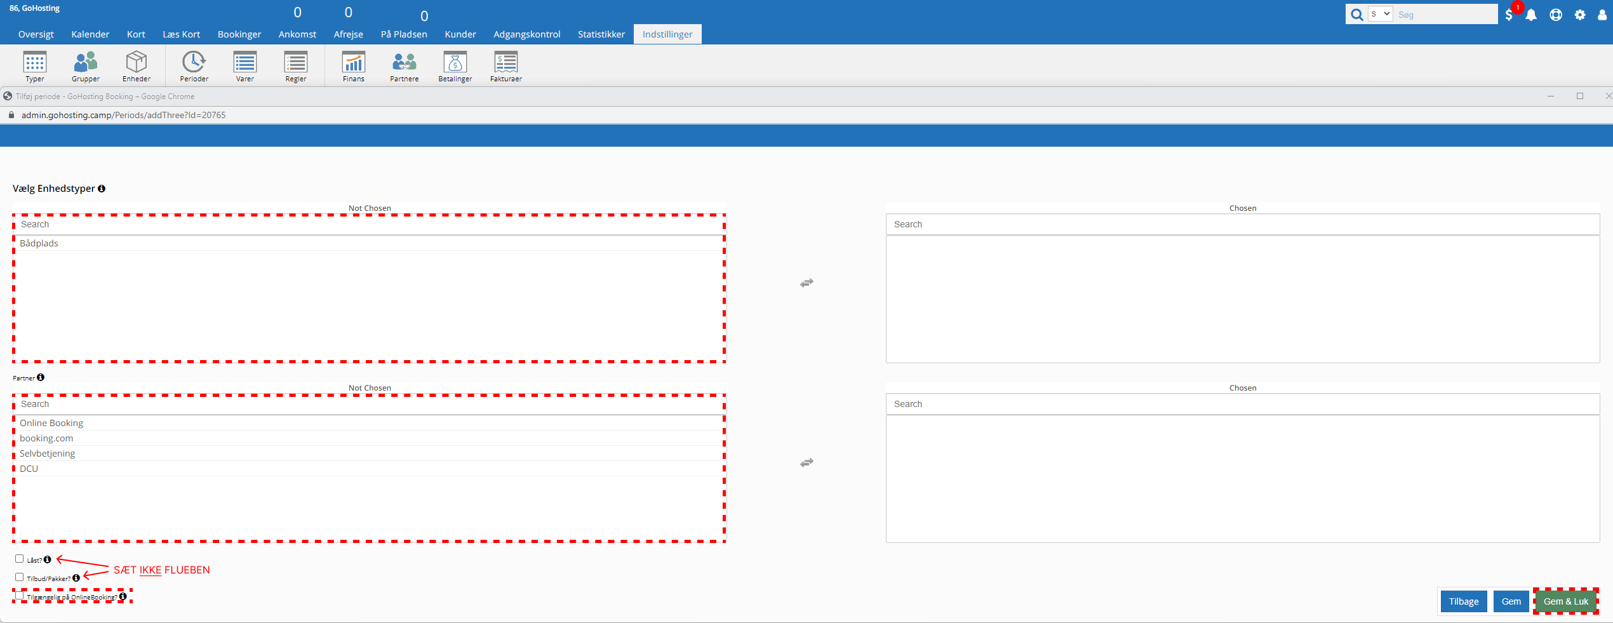1613x623 pixels.
Task: Open the Grupper icon in toolbar
Action: click(86, 63)
